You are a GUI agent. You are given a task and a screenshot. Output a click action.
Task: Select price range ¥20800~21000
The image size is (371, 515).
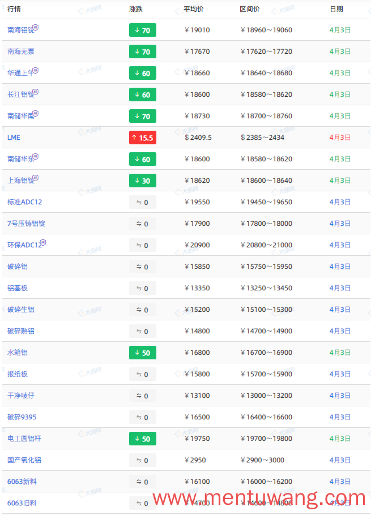point(267,245)
